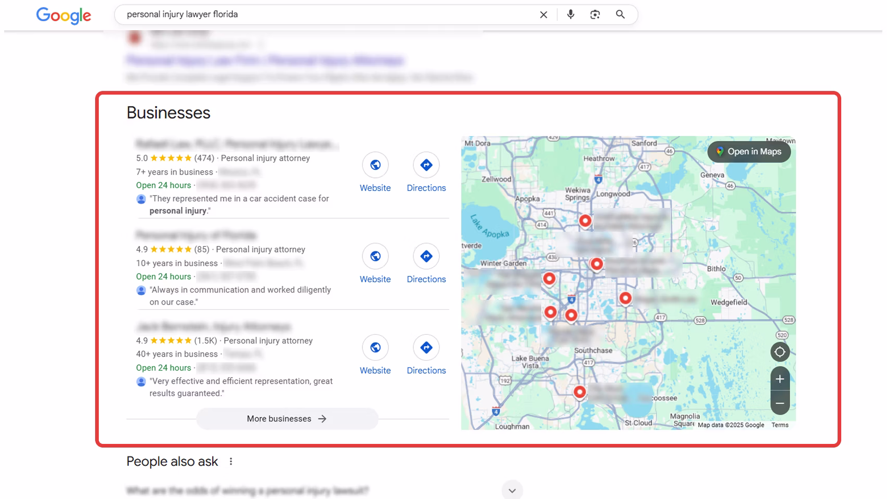This screenshot has height=499, width=887.
Task: Get Directions for the 4.9 rated (85) business
Action: point(426,264)
